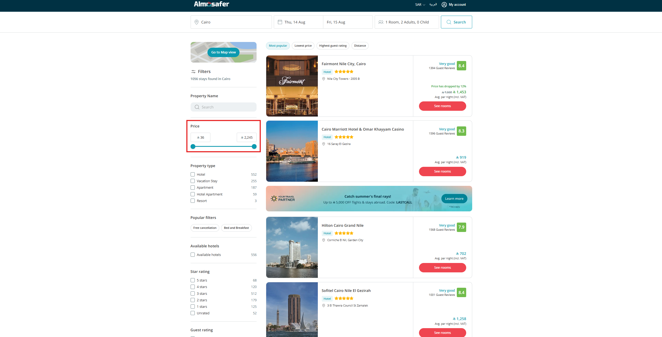662x337 pixels.
Task: Click See rooms for Cairo Marriott Hotel
Action: pos(442,171)
